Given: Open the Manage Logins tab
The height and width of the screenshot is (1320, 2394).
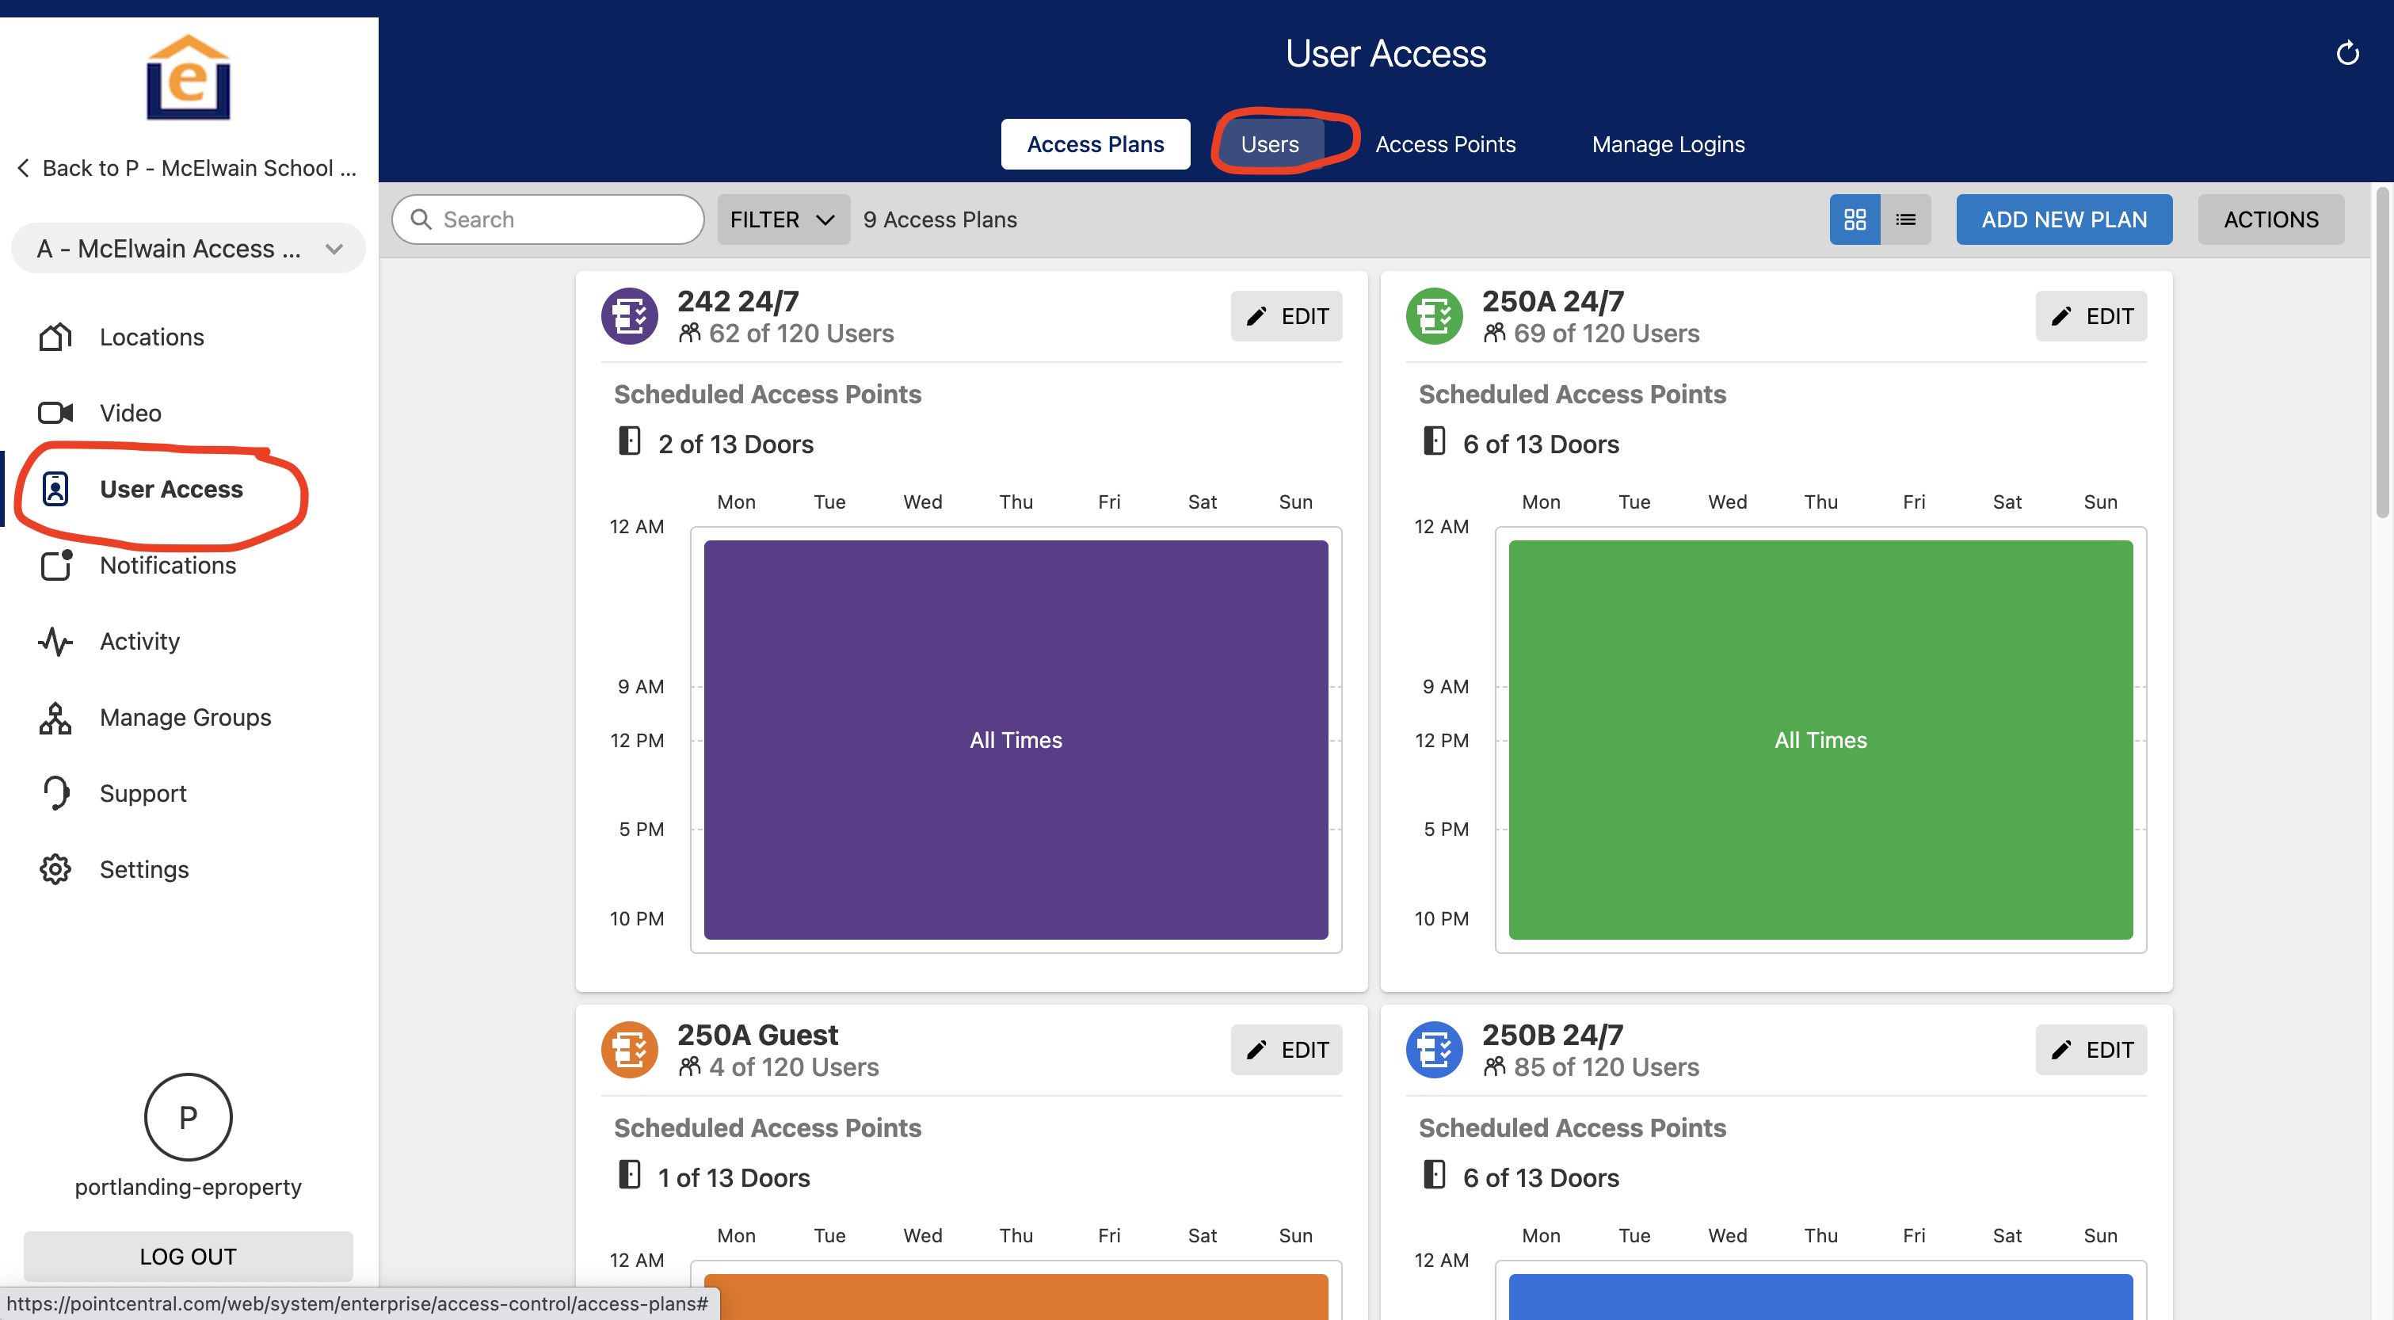Looking at the screenshot, I should point(1668,144).
